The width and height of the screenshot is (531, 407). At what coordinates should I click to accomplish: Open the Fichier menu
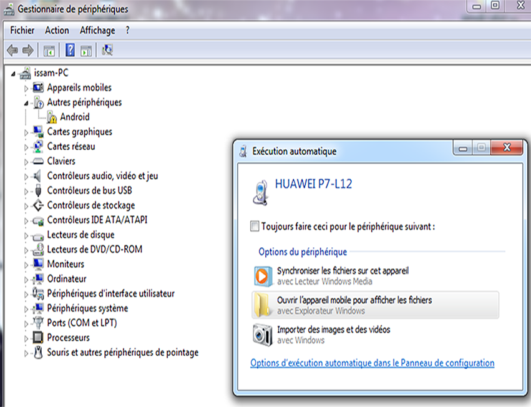click(x=22, y=30)
